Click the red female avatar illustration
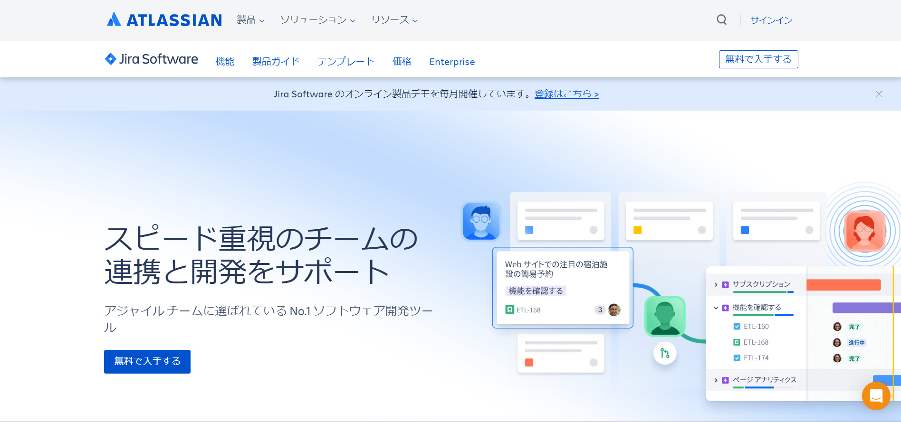Screen dimensions: 901x422 pos(865,231)
